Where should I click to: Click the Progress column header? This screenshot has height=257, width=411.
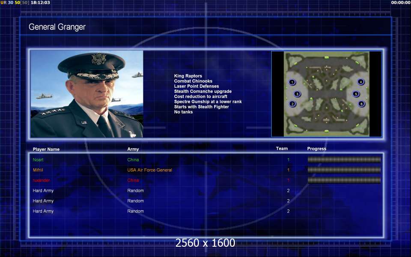pyautogui.click(x=317, y=149)
